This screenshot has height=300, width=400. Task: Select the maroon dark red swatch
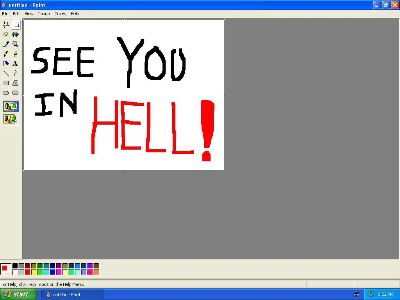pos(28,266)
